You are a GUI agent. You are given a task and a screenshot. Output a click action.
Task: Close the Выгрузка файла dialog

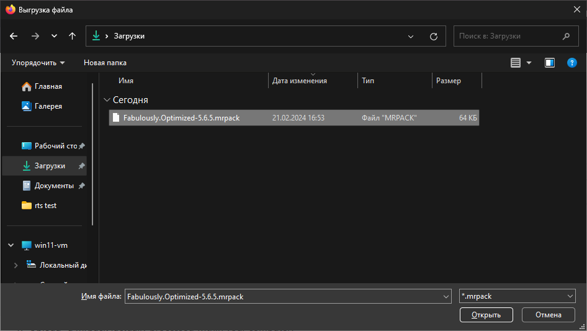[x=577, y=9]
